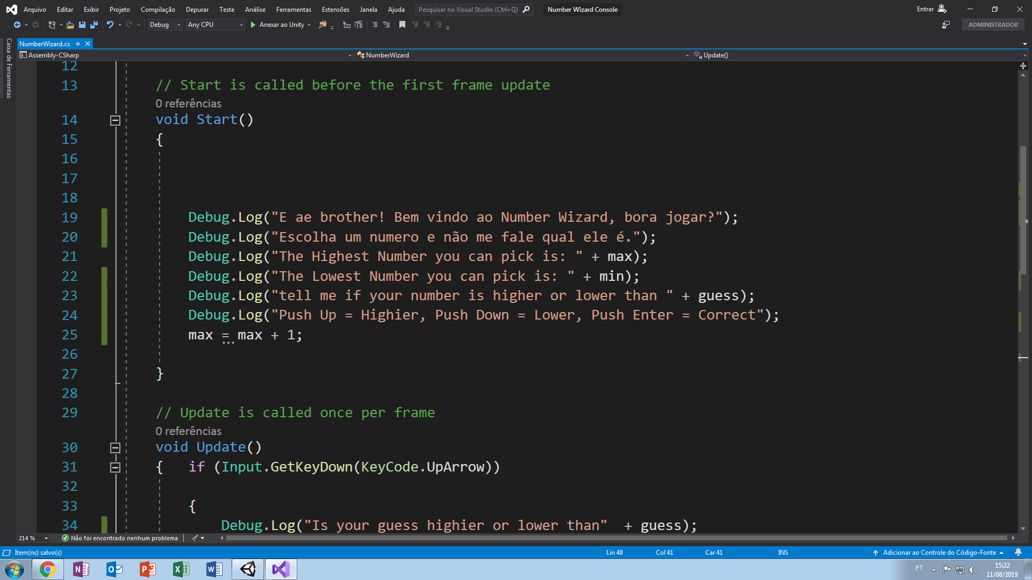Expand the 214 % zoom level dropdown
Screen dimensions: 1032x580
pyautogui.click(x=46, y=538)
